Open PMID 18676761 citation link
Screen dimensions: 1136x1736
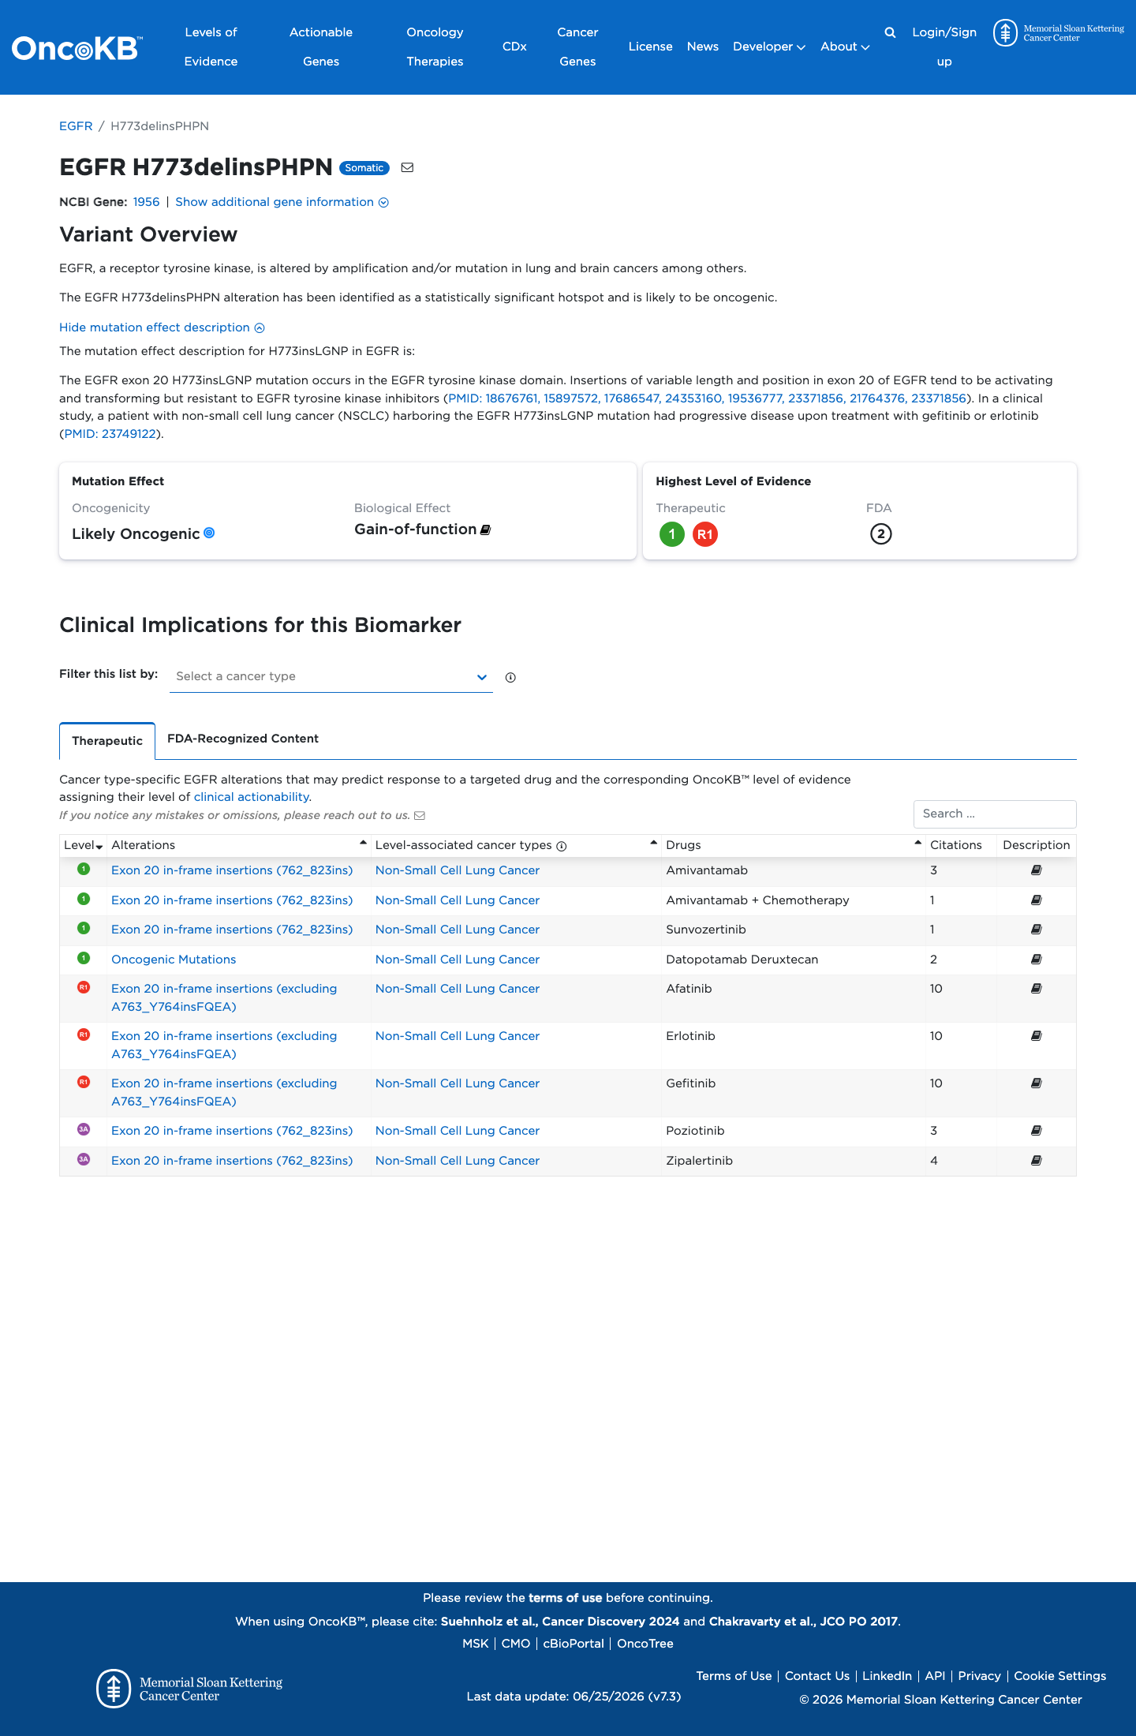click(493, 398)
